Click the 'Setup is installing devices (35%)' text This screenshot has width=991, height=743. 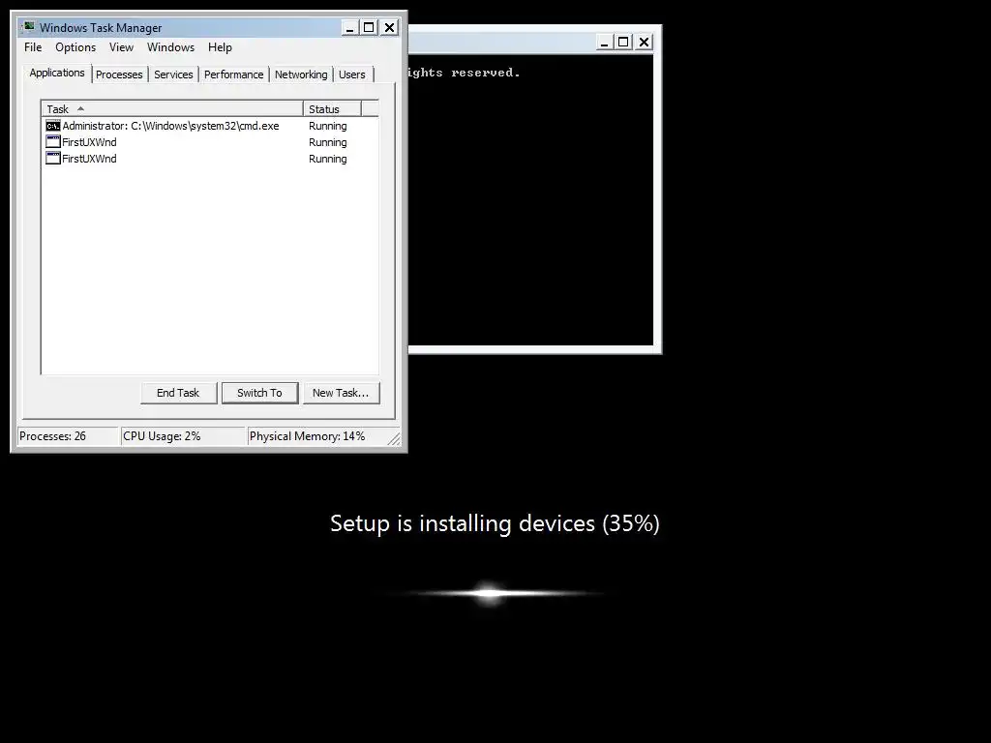[x=495, y=523]
